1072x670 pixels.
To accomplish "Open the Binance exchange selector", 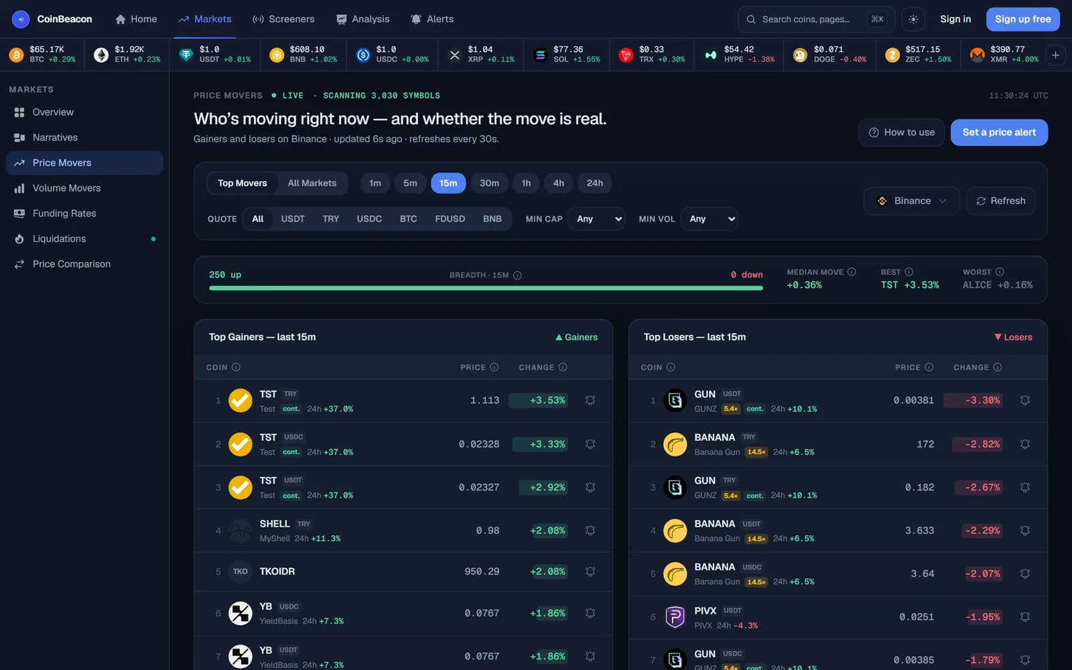I will pyautogui.click(x=912, y=201).
